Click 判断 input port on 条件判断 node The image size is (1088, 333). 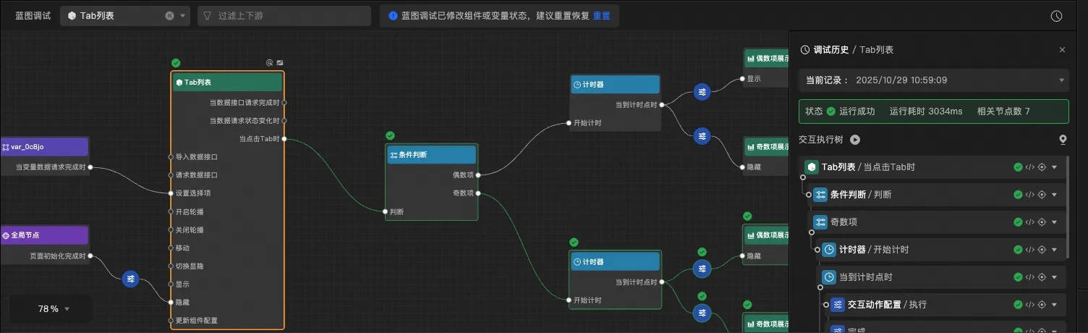(x=386, y=211)
